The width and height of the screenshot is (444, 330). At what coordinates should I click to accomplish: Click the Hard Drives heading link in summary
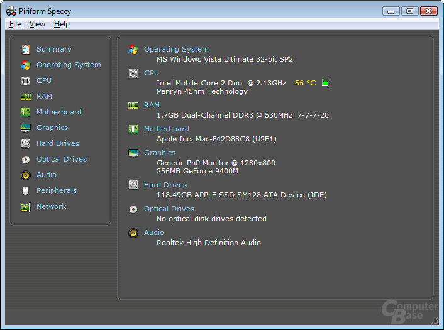[x=165, y=185]
